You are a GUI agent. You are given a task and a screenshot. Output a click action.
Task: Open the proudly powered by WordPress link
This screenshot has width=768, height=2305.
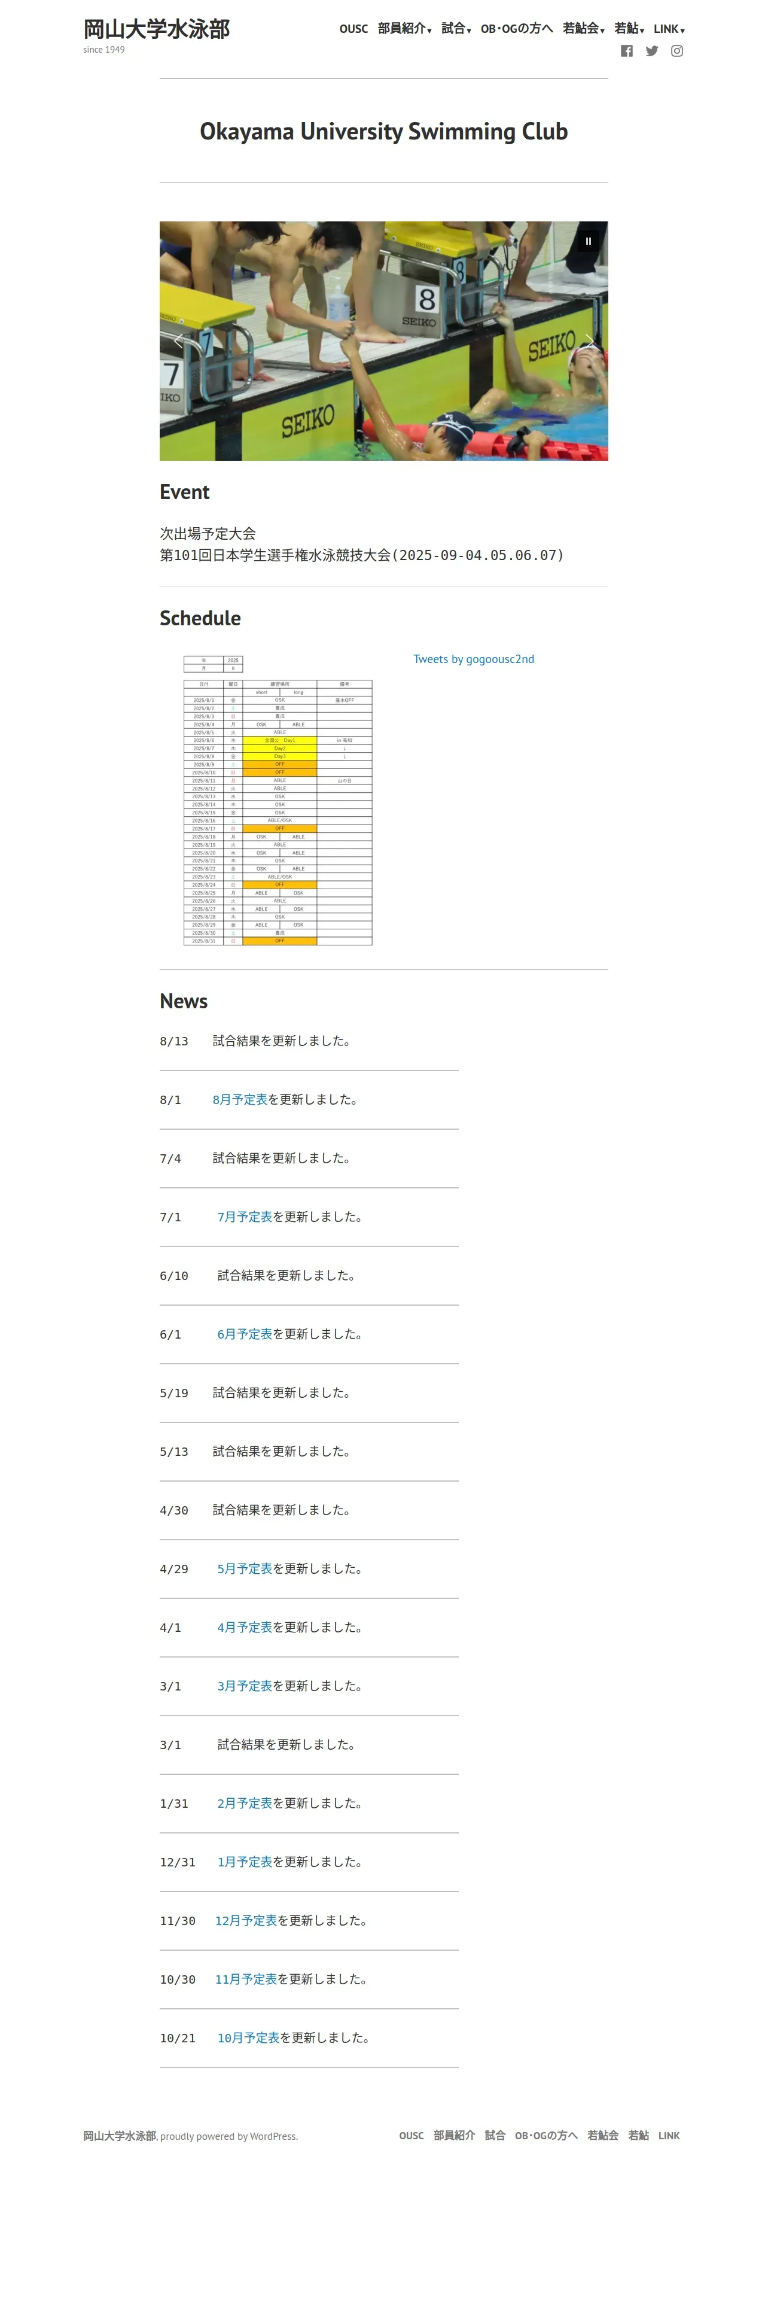(x=229, y=2136)
